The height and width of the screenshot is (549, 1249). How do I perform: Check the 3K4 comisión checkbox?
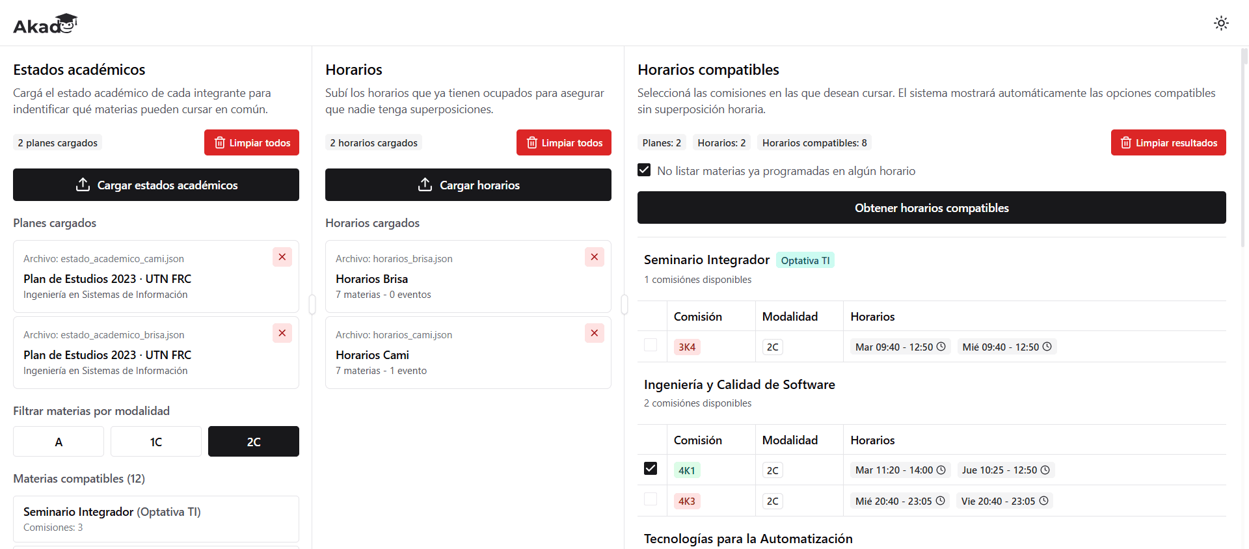[651, 345]
